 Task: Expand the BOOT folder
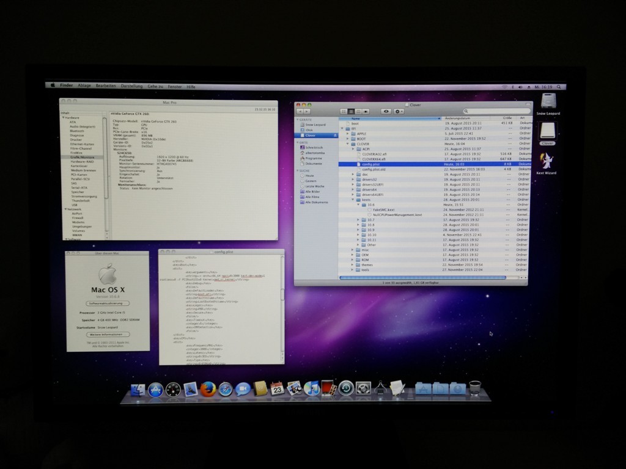(348, 139)
